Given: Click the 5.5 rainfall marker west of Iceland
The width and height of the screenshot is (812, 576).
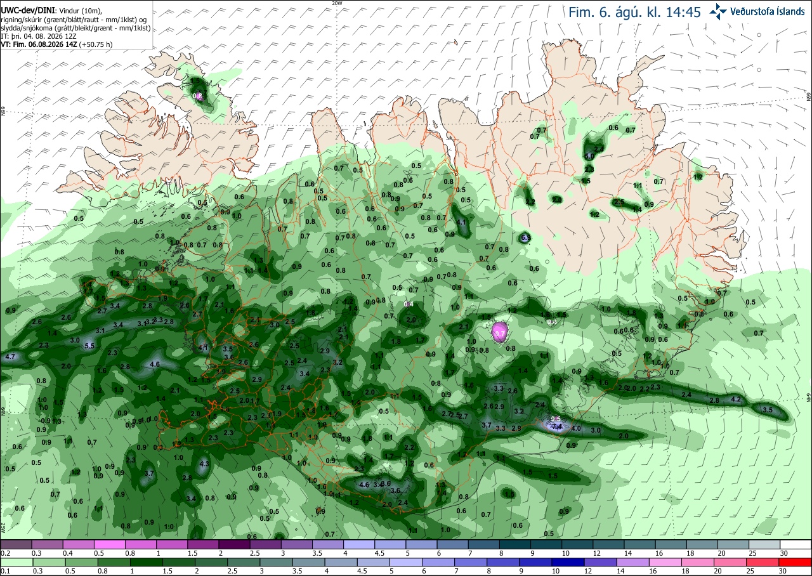Looking at the screenshot, I should 89,346.
